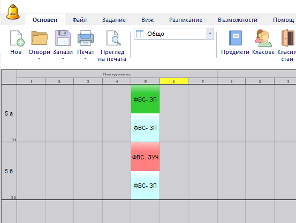Click the Печат printer icon
The width and height of the screenshot is (296, 223).
pyautogui.click(x=86, y=38)
